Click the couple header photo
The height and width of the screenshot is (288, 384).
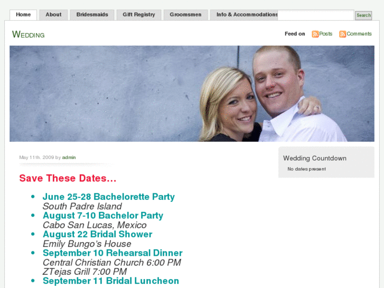(x=192, y=94)
